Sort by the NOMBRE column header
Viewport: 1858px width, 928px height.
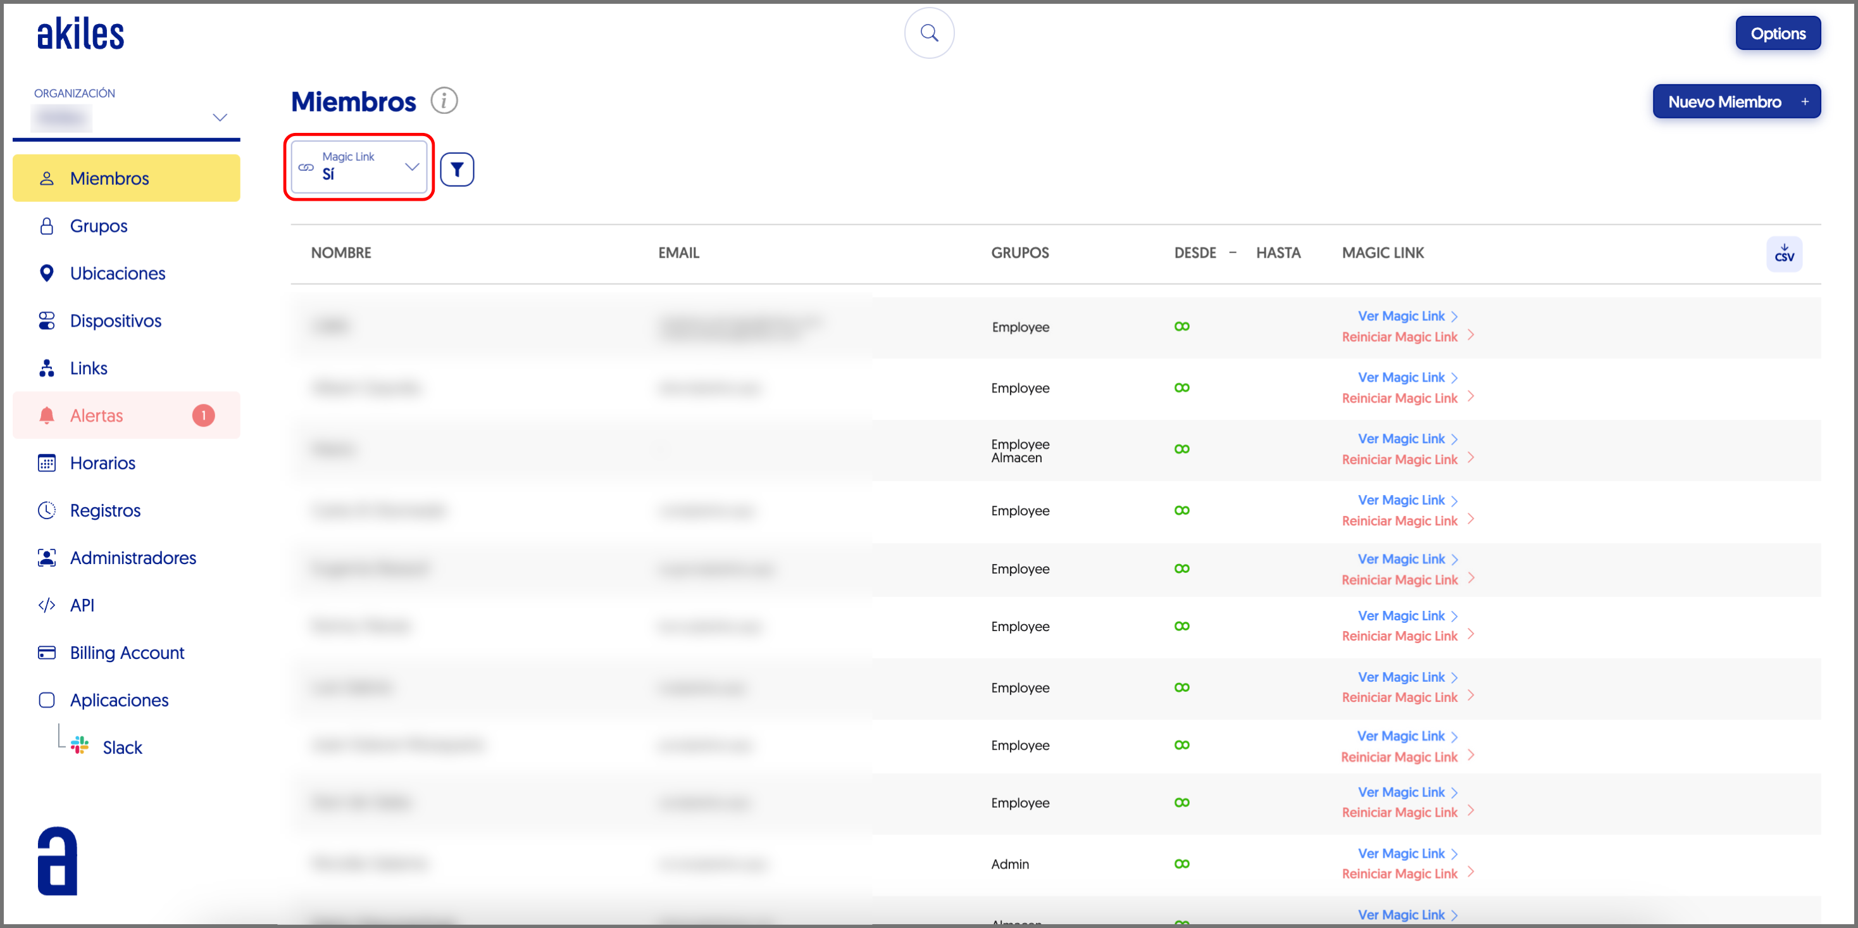[340, 253]
